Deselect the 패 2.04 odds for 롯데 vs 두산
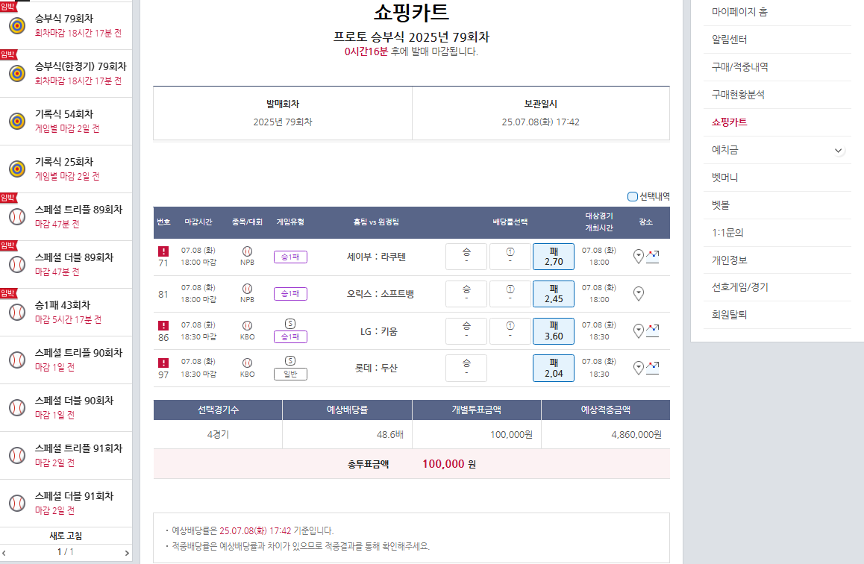The height and width of the screenshot is (564, 864). 553,368
